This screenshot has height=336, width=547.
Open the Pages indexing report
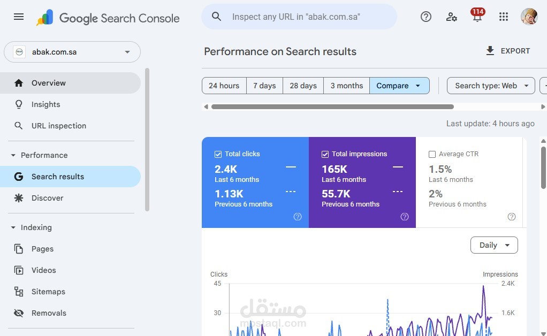point(42,248)
